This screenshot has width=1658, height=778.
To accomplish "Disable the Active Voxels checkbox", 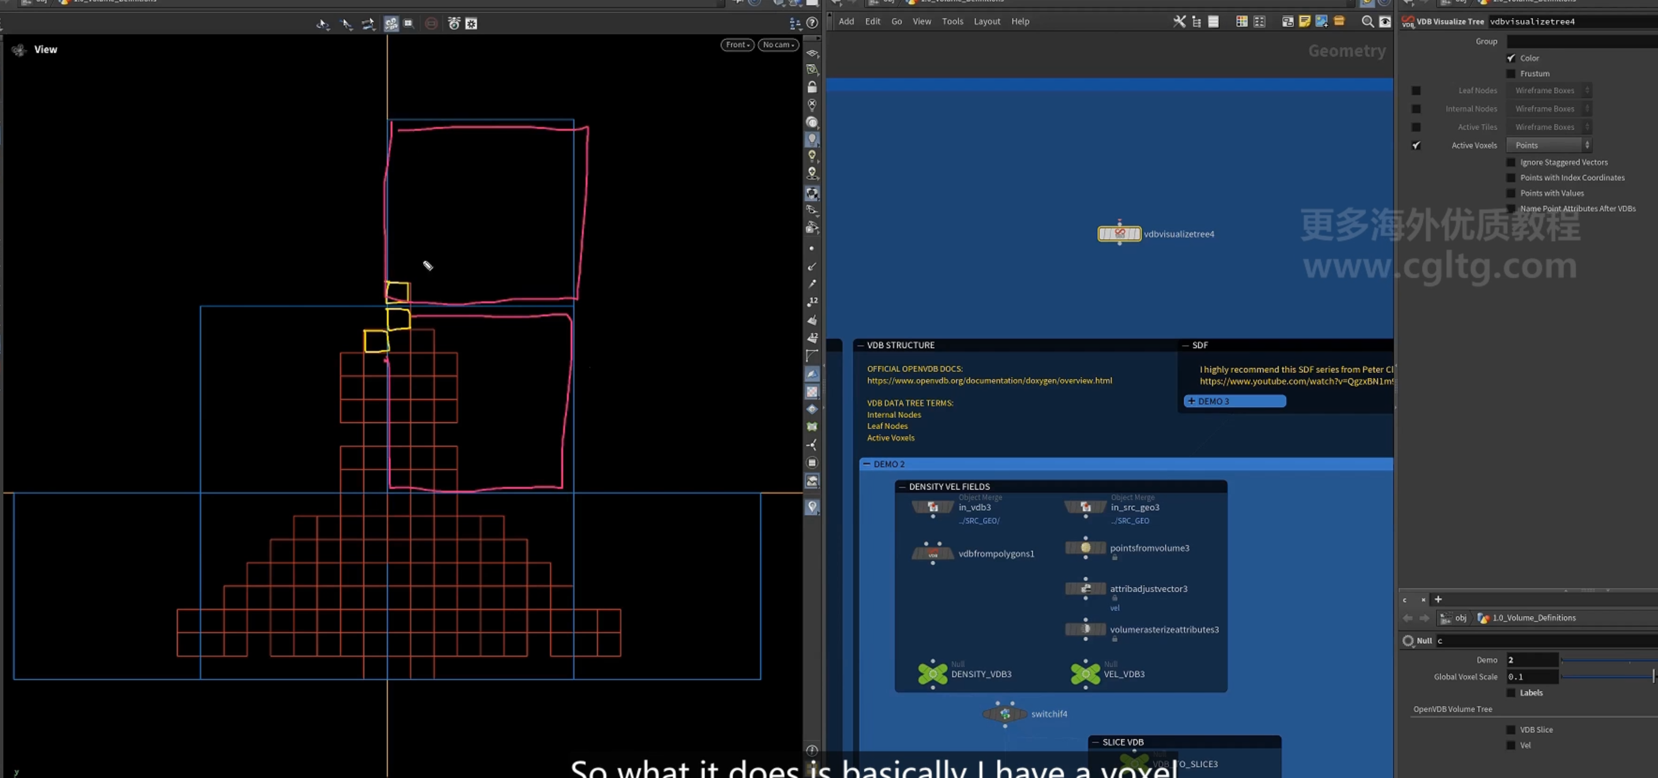I will pyautogui.click(x=1416, y=145).
